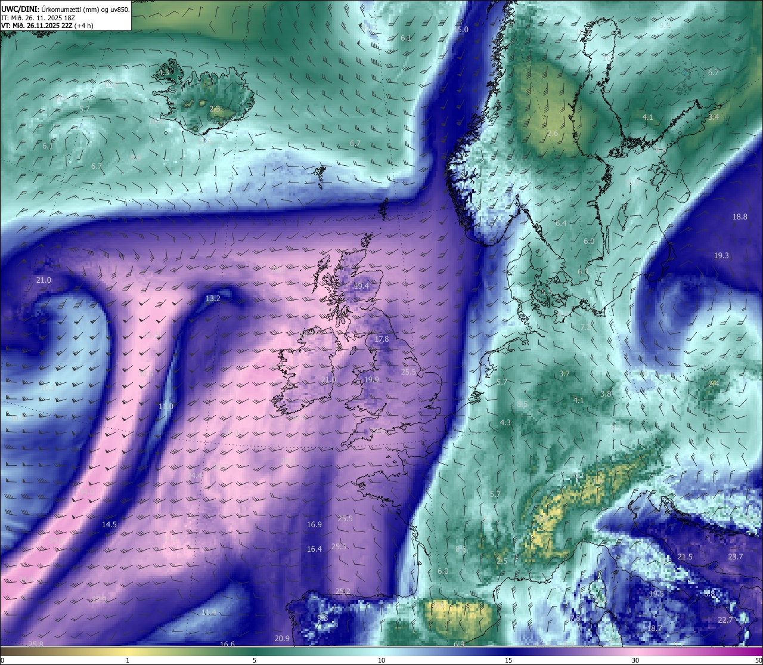The image size is (763, 665).
Task: Click the 3.8 value over Germany
Action: pyautogui.click(x=606, y=394)
